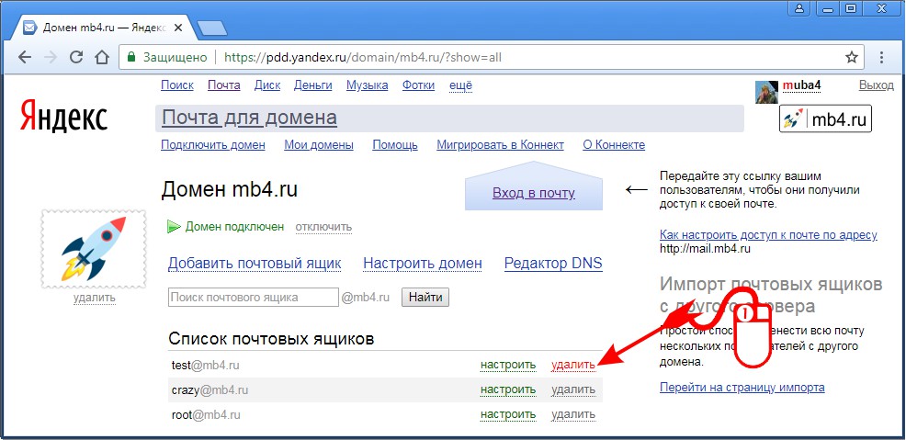This screenshot has height=440, width=906.
Task: Select the test@mb4.ru mailbox row
Action: (x=385, y=365)
